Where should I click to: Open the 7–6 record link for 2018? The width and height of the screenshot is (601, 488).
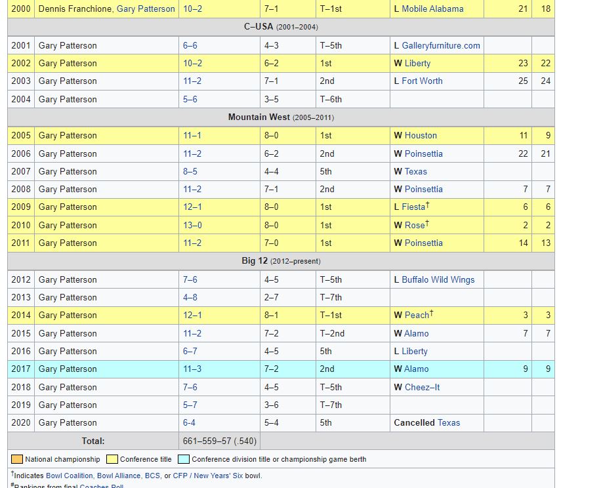coord(190,387)
